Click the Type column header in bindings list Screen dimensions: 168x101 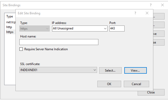tap(10, 16)
